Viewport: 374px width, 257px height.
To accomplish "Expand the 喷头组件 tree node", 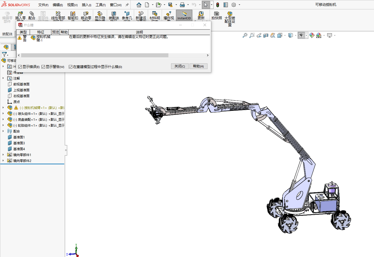I will (3, 114).
